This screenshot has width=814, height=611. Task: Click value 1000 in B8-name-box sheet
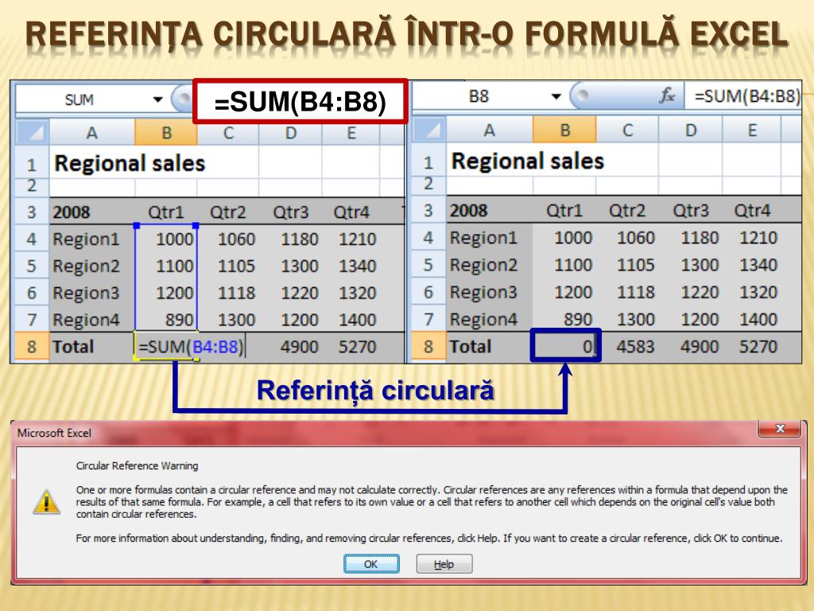[573, 237]
